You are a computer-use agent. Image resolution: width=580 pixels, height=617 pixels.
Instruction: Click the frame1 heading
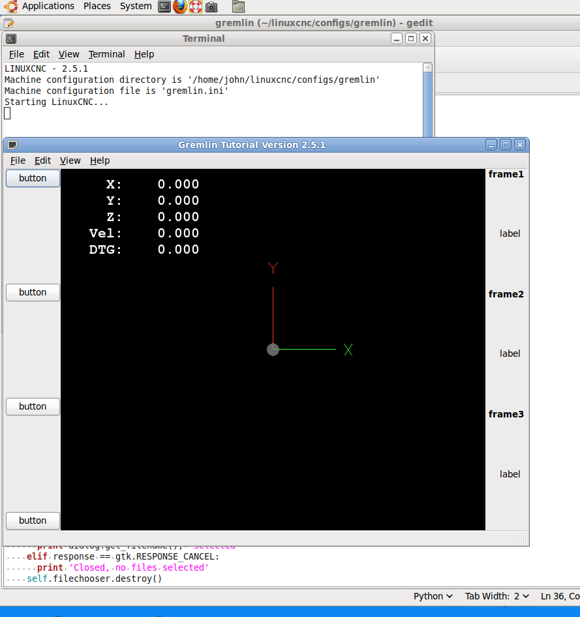coord(506,174)
